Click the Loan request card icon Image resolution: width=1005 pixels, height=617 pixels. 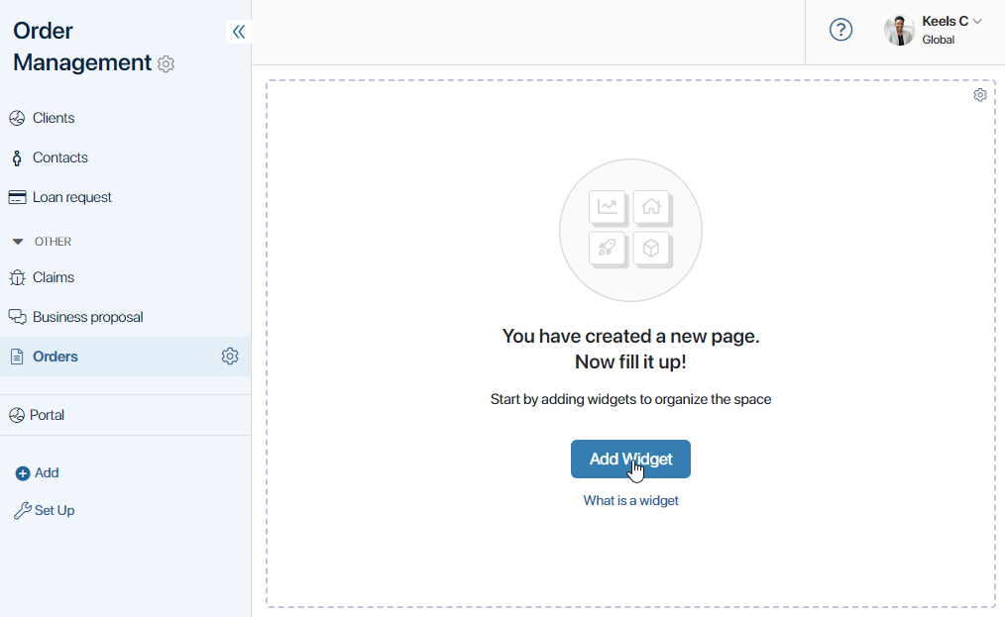17,197
